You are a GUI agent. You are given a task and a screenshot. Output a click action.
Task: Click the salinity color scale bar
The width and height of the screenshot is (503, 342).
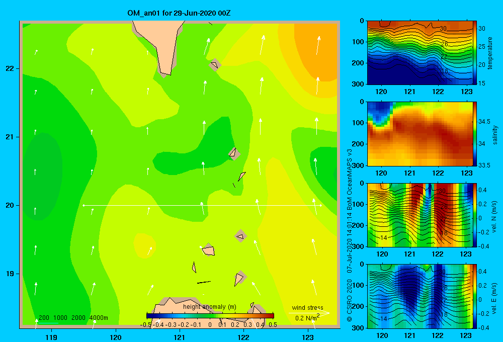click(x=475, y=134)
